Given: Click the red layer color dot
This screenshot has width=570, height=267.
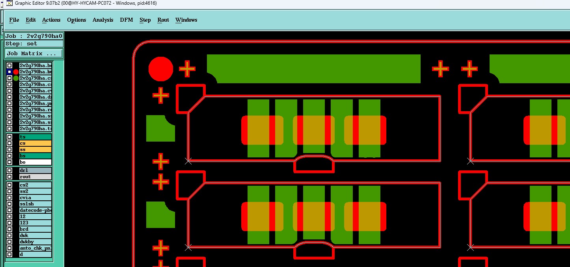Looking at the screenshot, I should point(16,72).
